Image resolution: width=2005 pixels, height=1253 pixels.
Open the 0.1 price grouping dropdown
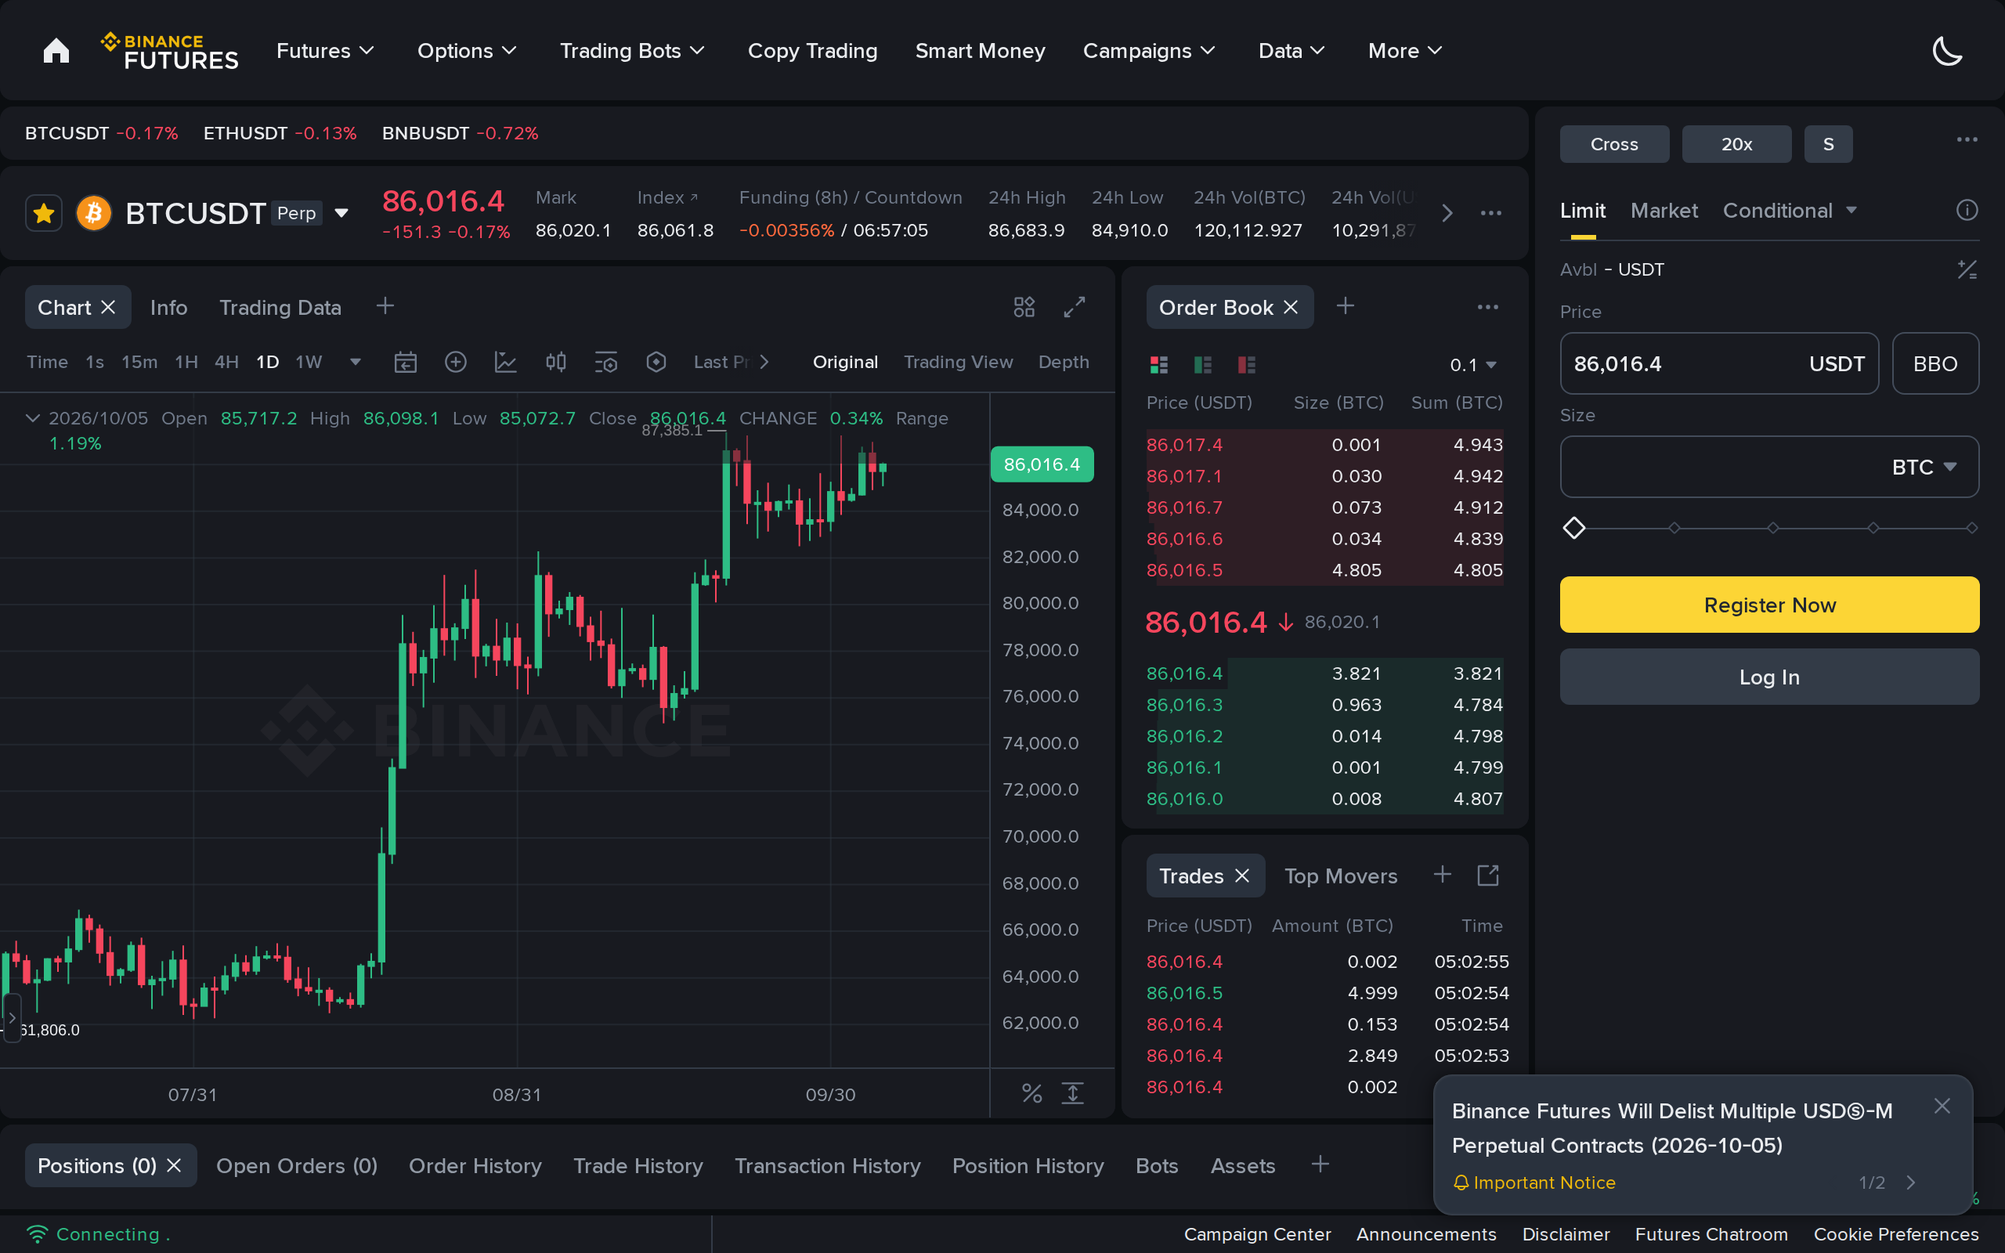click(x=1473, y=365)
